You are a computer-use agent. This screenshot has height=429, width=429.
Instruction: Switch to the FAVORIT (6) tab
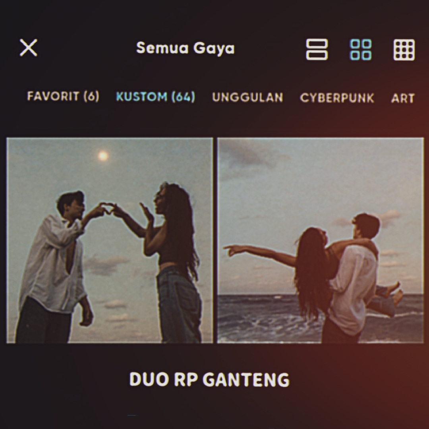63,97
